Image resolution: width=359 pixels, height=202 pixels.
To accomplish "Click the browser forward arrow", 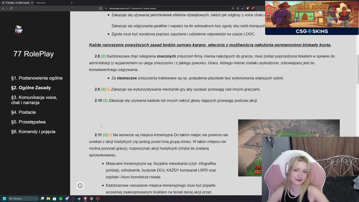I will tap(7, 8).
